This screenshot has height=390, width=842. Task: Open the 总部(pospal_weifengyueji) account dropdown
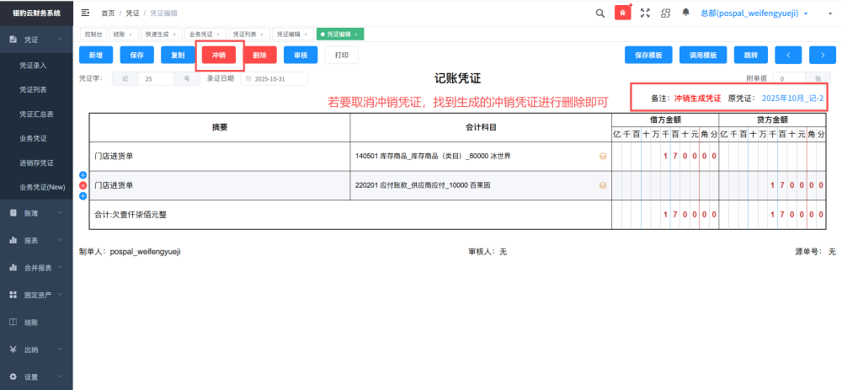click(x=754, y=13)
